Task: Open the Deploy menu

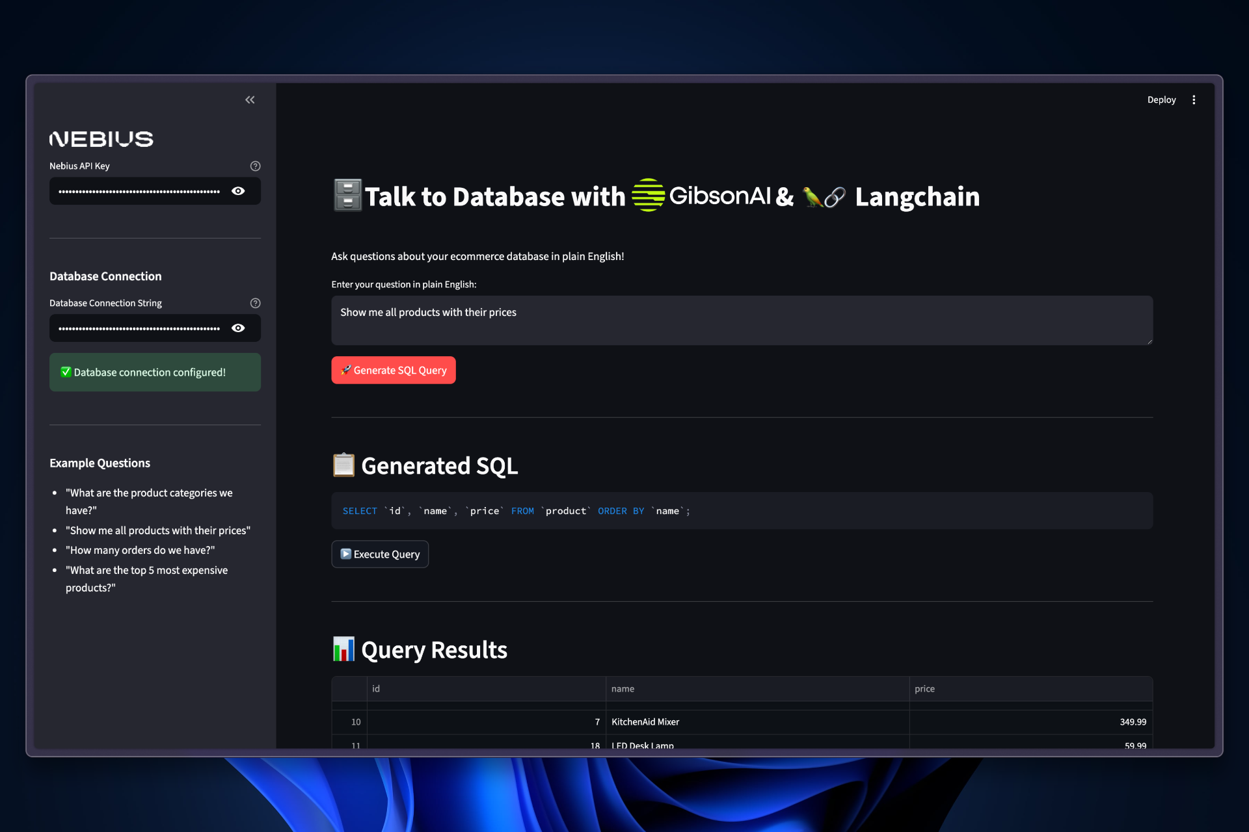Action: click(1161, 99)
